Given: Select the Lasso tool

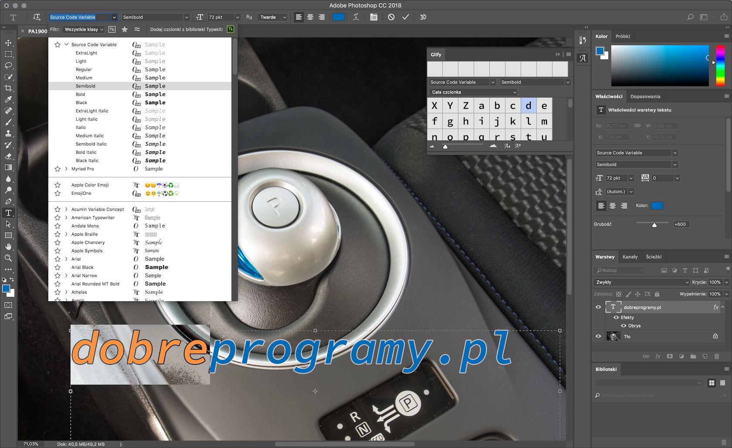Looking at the screenshot, I should tap(8, 65).
